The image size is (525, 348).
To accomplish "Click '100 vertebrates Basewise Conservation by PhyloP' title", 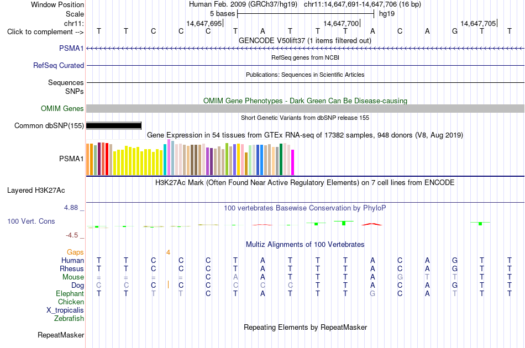I will tap(305, 208).
